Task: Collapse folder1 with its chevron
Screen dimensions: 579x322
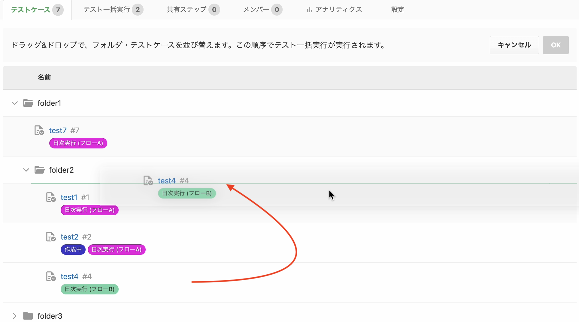Action: pos(14,103)
